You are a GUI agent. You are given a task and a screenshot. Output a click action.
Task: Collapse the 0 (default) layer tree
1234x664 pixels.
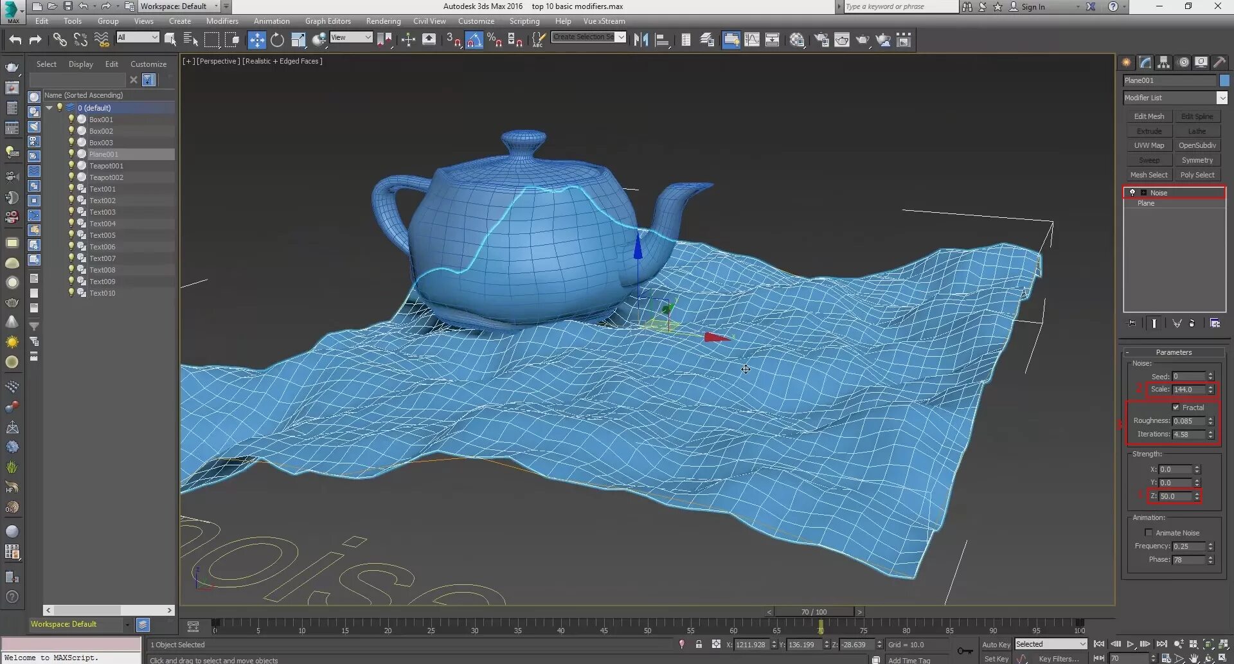click(x=49, y=108)
